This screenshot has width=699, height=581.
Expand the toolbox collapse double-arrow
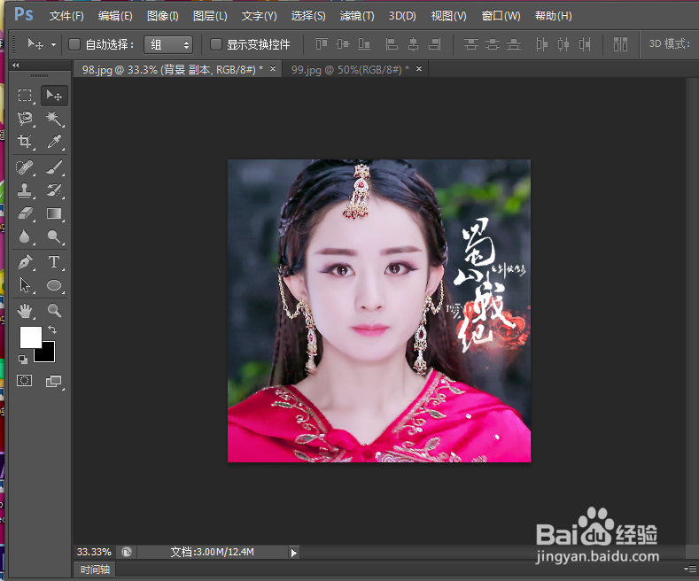(x=16, y=65)
